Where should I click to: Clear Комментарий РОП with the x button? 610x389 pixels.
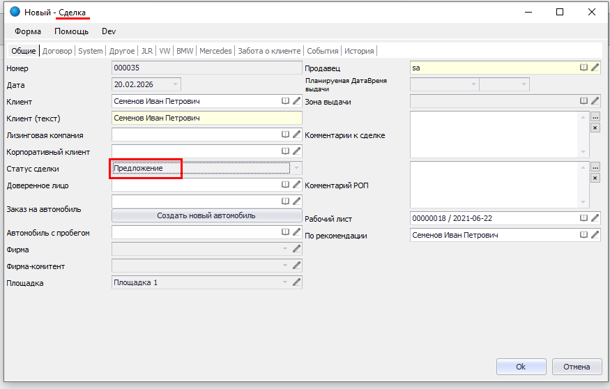(x=595, y=178)
